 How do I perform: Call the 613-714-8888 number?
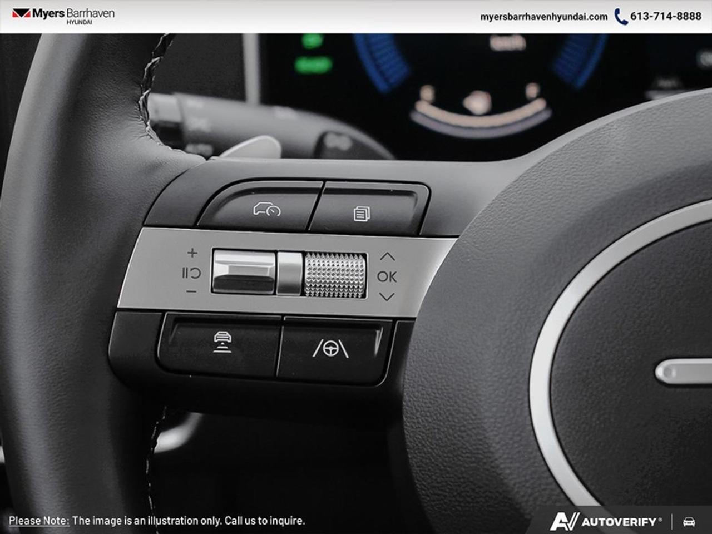point(665,15)
